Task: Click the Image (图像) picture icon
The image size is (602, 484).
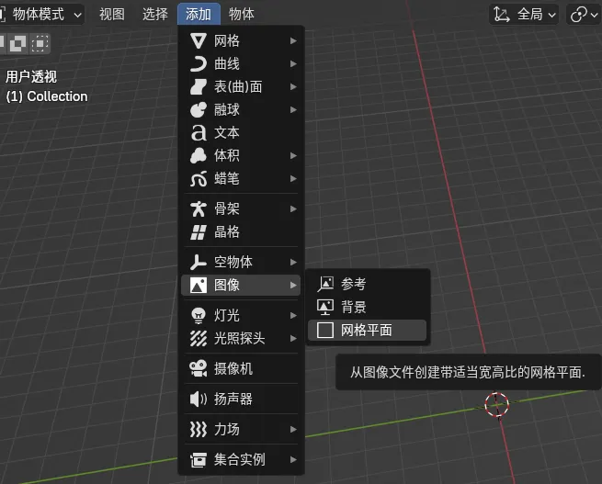Action: click(199, 285)
